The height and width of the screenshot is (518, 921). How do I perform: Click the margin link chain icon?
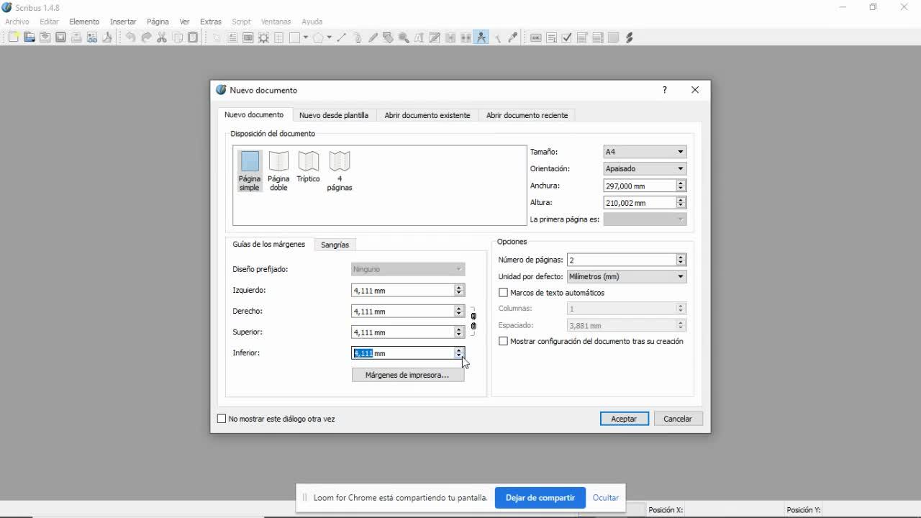473,322
